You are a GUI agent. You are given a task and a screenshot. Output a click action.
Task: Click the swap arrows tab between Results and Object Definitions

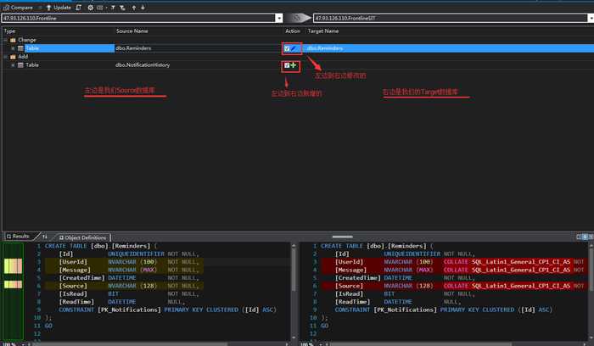(45, 237)
